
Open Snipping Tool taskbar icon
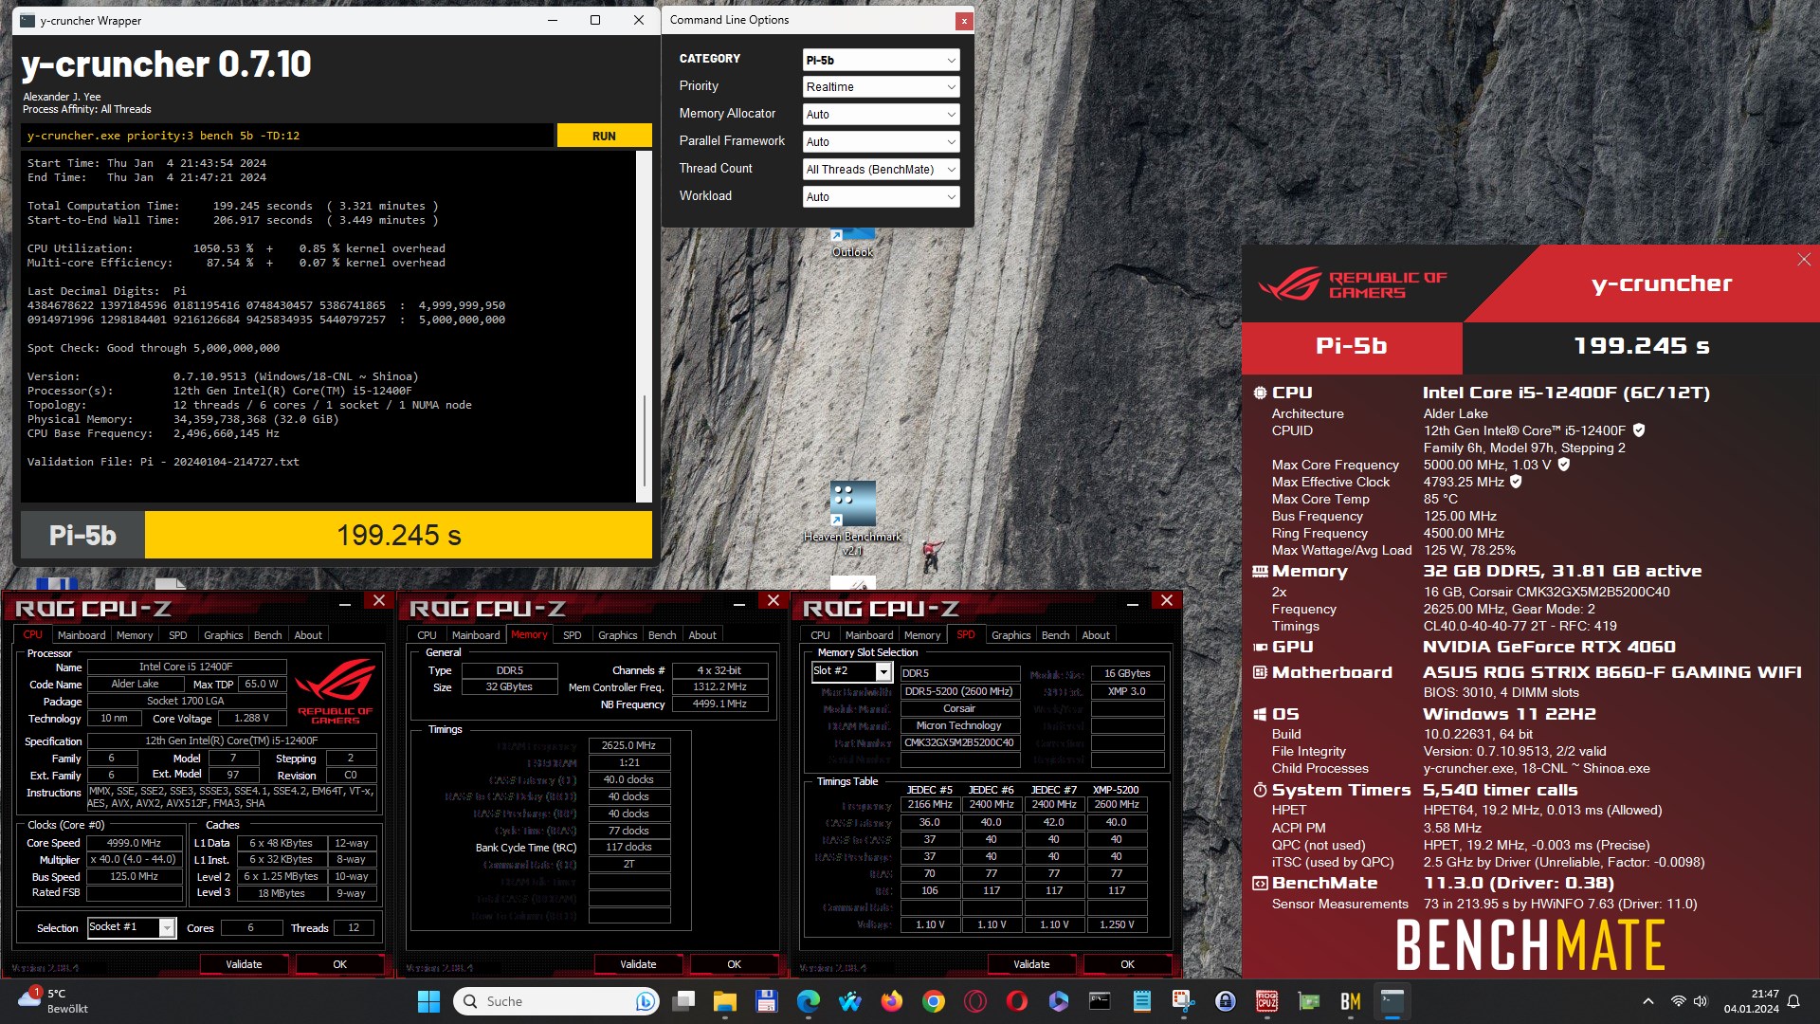tap(1184, 1001)
